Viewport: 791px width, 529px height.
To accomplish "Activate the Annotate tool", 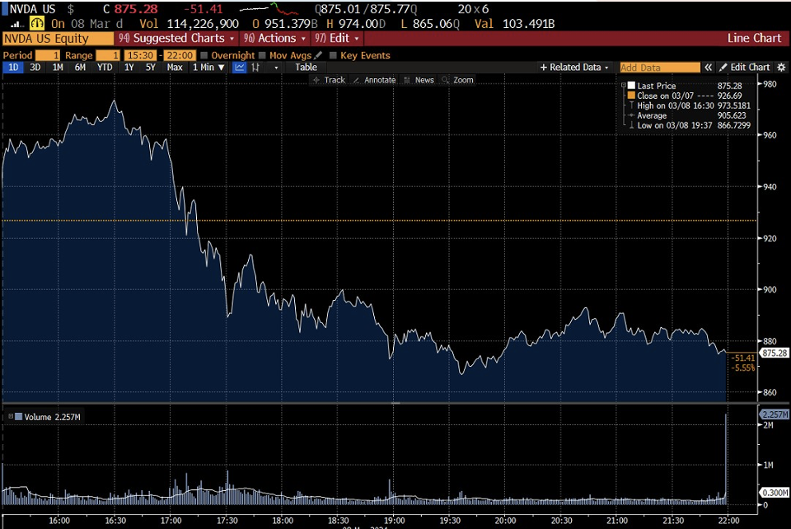I will point(374,80).
